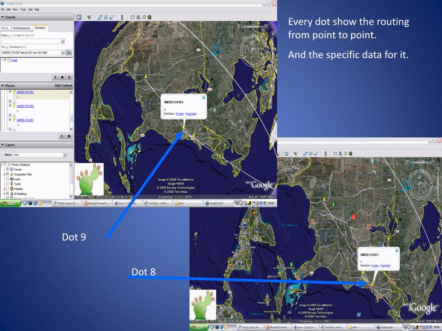Open the To address dropdown arrow
Viewport: 442px width, 331px height.
click(x=63, y=52)
